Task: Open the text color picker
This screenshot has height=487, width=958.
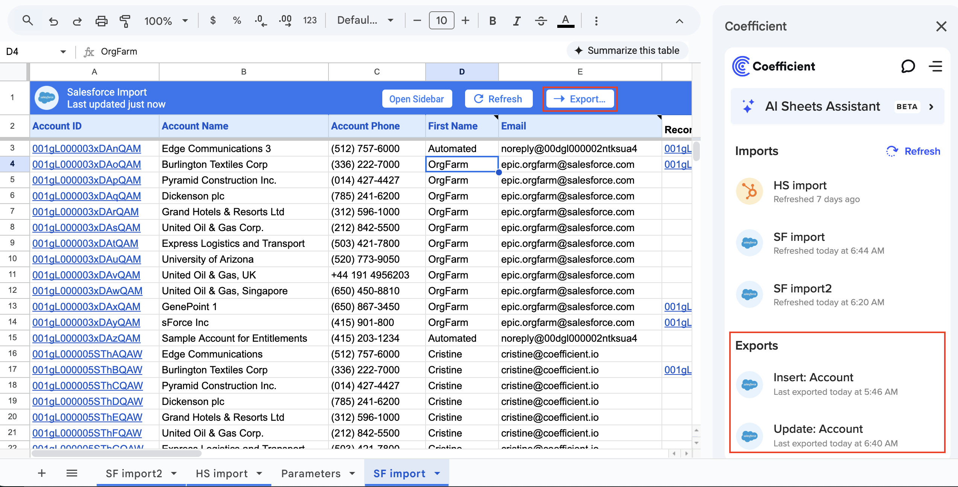Action: pyautogui.click(x=565, y=21)
